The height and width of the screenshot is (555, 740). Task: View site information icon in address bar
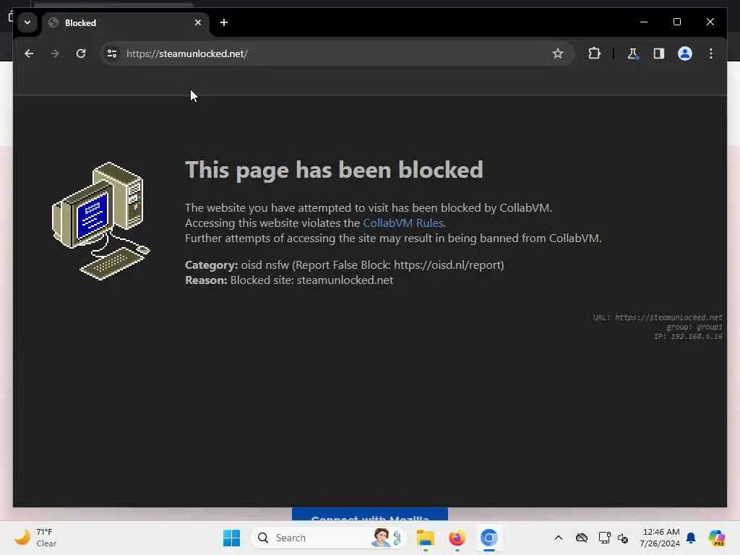(112, 53)
